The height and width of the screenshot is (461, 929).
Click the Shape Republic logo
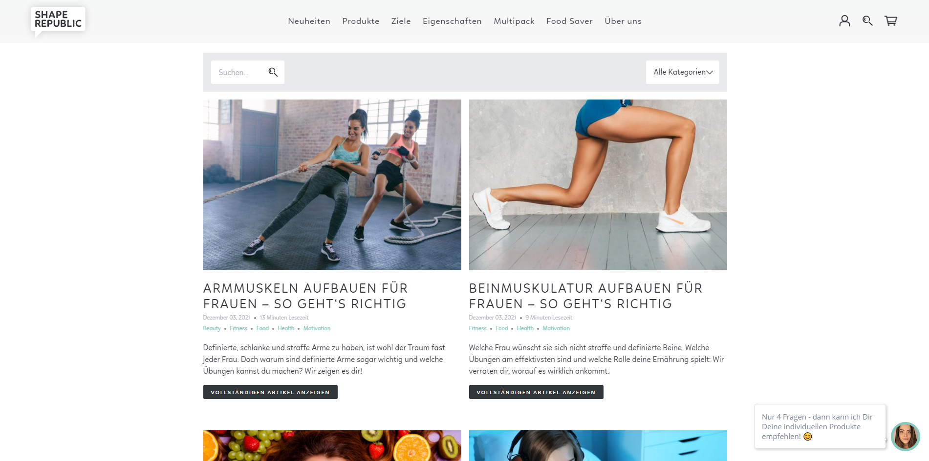(x=58, y=20)
